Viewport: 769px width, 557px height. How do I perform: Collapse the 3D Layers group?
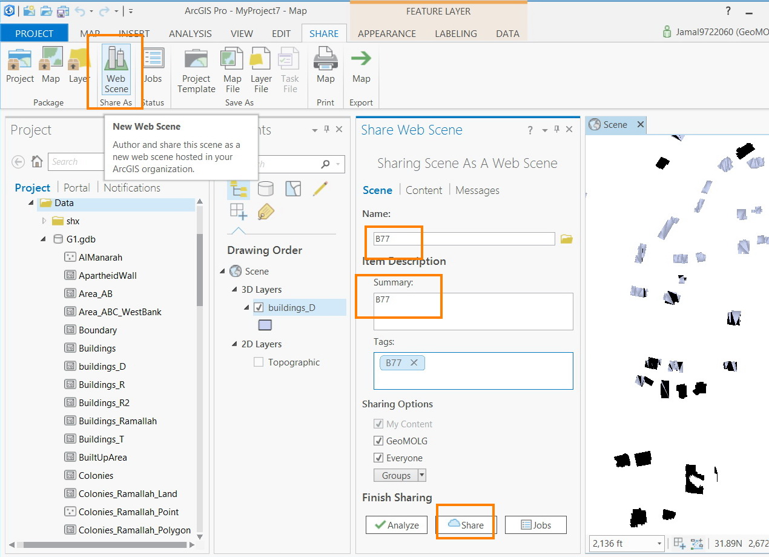click(x=235, y=289)
